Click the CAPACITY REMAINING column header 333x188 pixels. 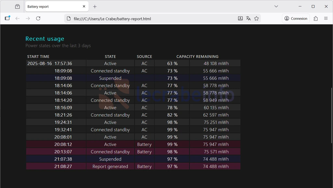pyautogui.click(x=197, y=57)
